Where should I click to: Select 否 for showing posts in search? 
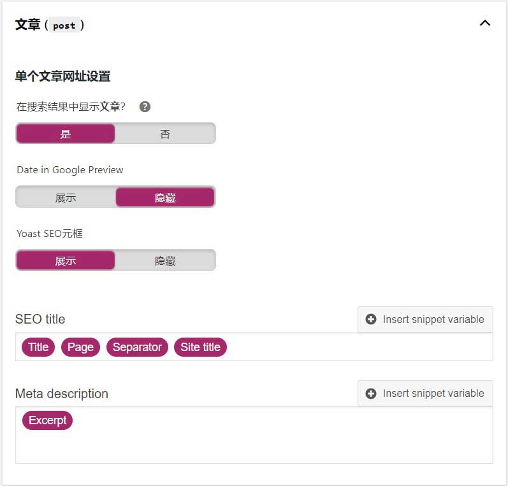coord(165,134)
